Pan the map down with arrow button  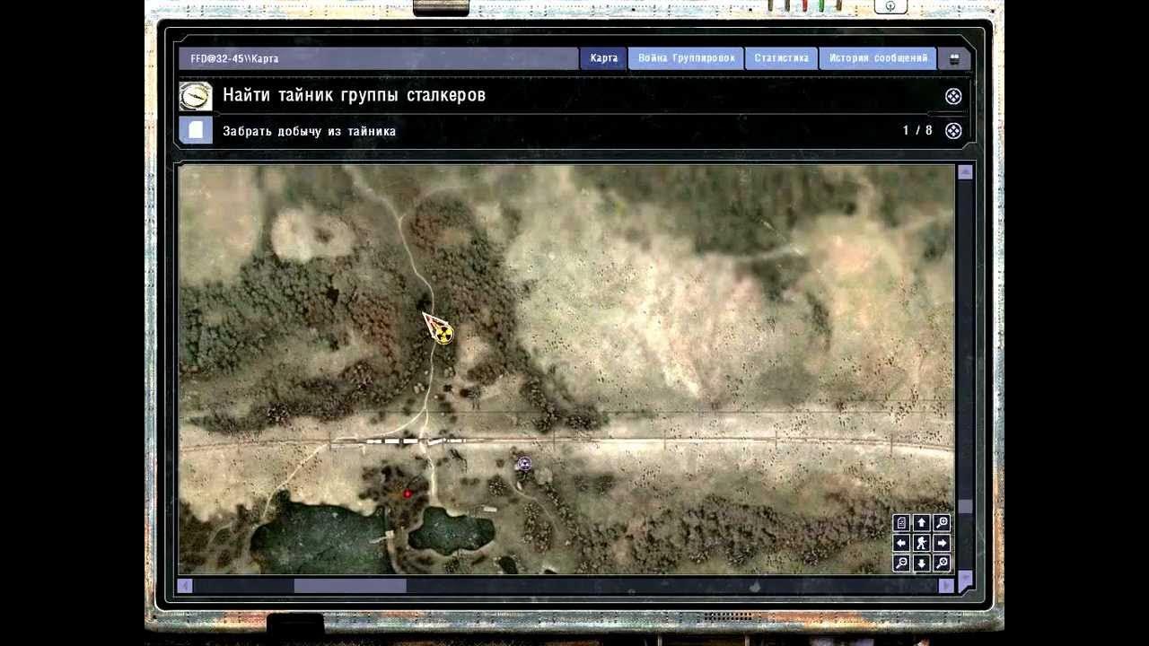(921, 563)
